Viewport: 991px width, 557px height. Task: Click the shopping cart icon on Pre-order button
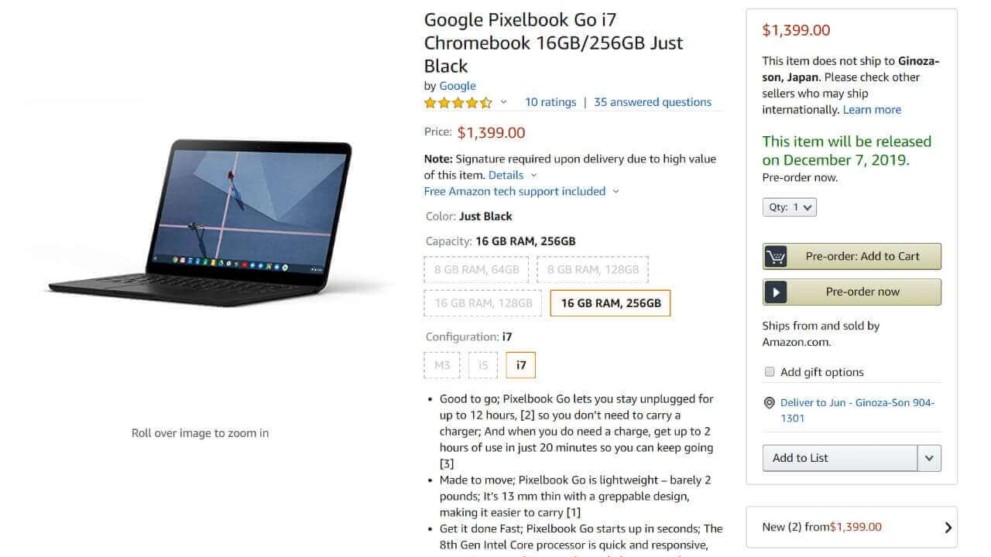point(775,256)
